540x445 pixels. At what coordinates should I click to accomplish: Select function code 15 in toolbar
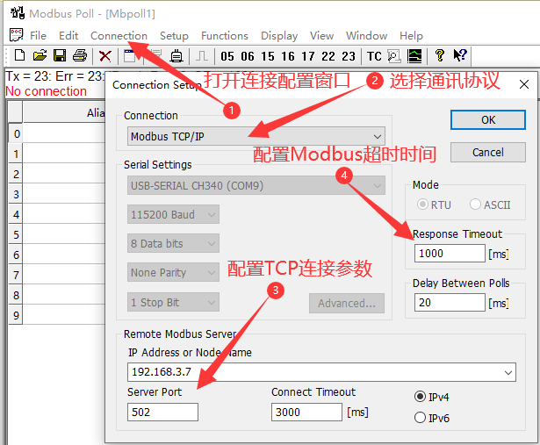[x=268, y=56]
